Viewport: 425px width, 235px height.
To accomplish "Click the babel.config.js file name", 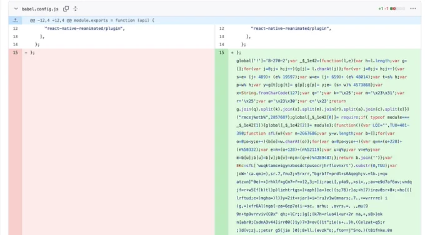I will pyautogui.click(x=40, y=9).
